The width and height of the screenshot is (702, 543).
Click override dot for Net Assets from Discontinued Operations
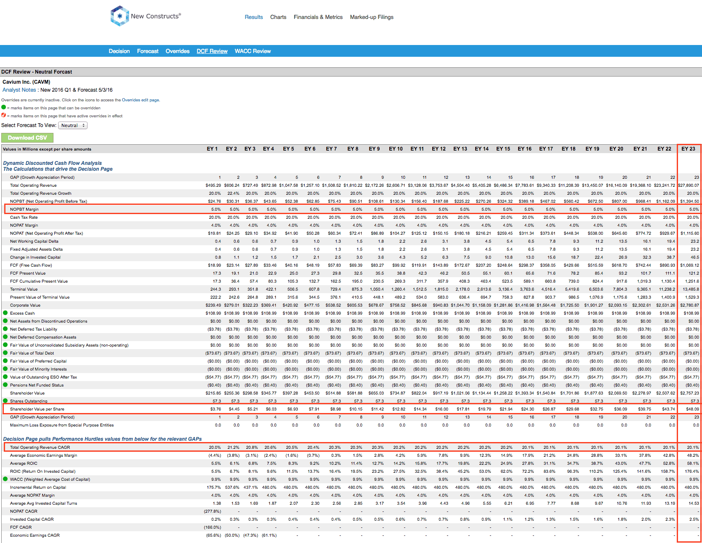5,321
